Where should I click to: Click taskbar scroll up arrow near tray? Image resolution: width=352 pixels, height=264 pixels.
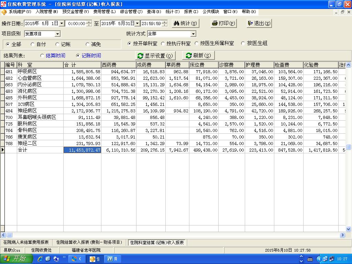tap(301, 256)
